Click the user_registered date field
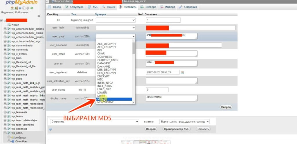 coord(162,72)
